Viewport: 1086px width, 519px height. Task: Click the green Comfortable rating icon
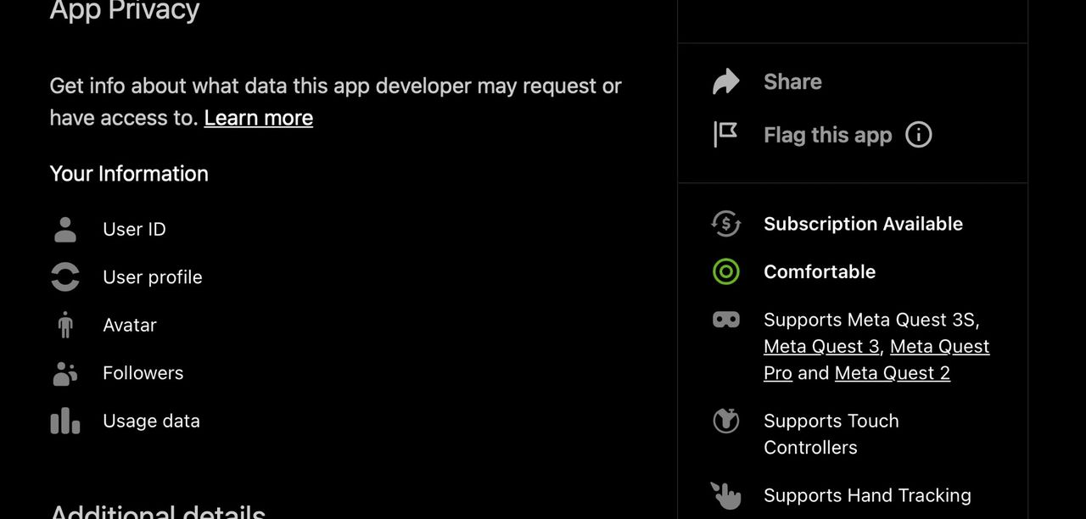[x=725, y=271]
